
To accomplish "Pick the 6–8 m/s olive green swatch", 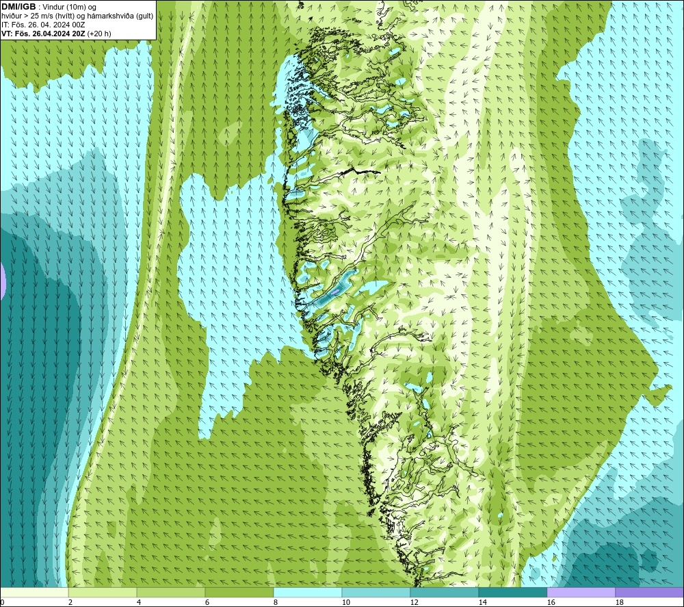I will point(239,592).
